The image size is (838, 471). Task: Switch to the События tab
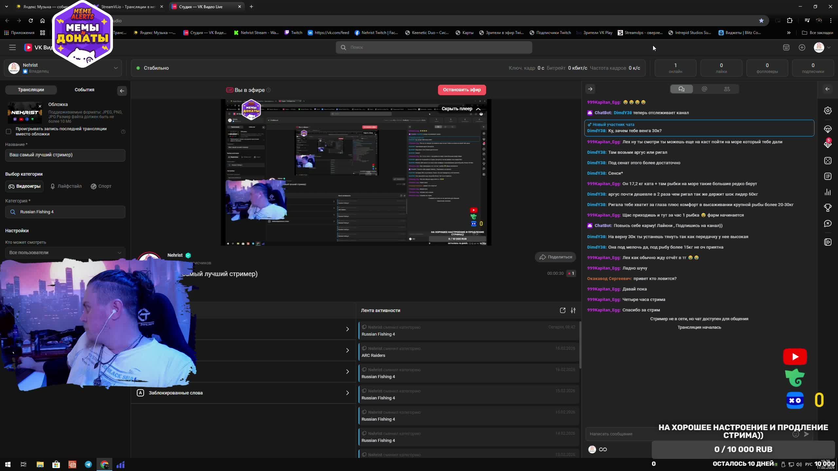(x=84, y=90)
